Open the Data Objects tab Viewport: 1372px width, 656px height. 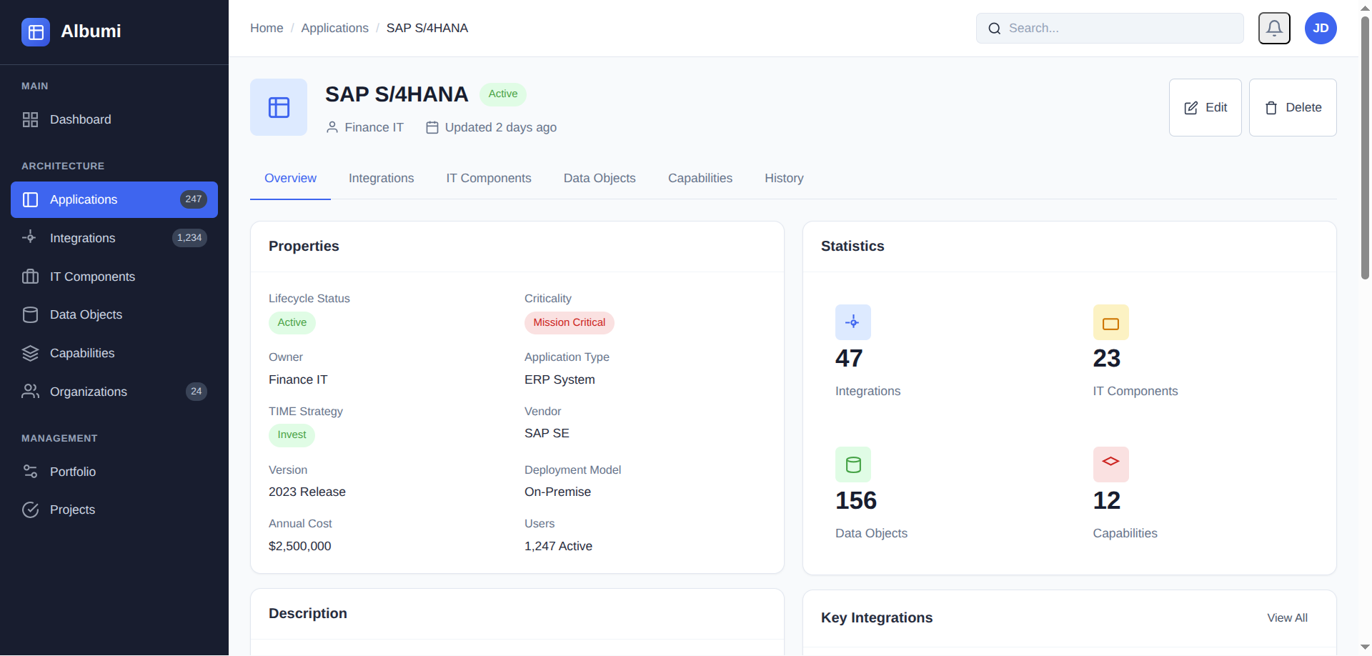click(599, 178)
